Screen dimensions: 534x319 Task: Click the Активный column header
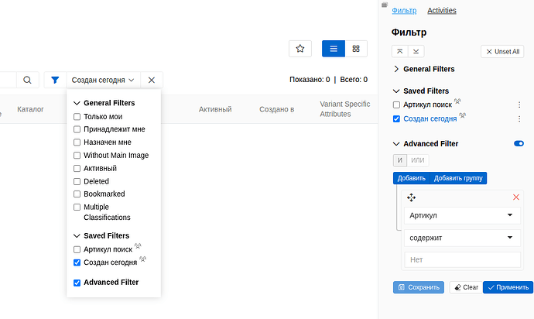click(x=215, y=109)
